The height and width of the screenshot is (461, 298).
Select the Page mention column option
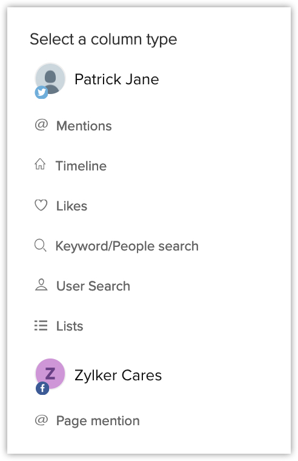pyautogui.click(x=98, y=421)
